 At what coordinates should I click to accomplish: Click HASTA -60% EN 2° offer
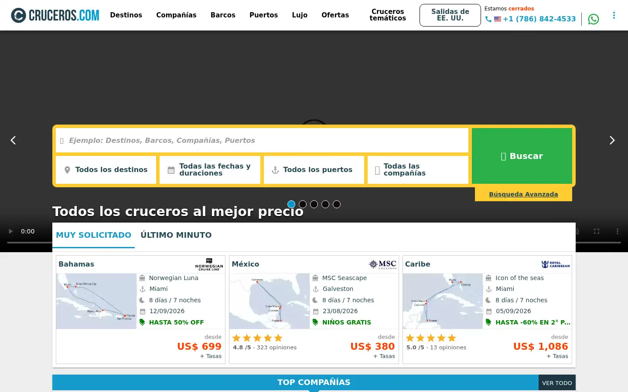(x=533, y=322)
